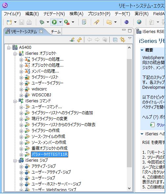Select ライブラリーの処理... tree item
Image resolution: width=166 pixels, height=194 pixels.
pos(47,59)
